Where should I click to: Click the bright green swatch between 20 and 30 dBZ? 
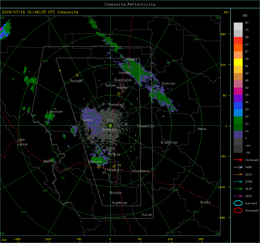238,120
